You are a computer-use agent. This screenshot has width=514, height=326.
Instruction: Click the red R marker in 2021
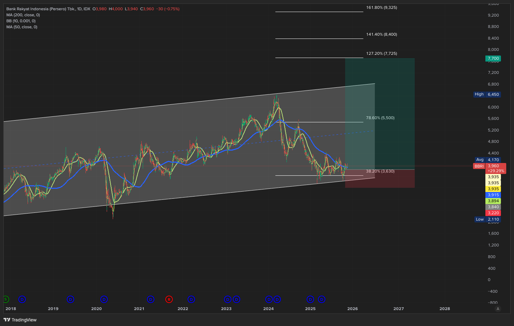[x=169, y=299]
